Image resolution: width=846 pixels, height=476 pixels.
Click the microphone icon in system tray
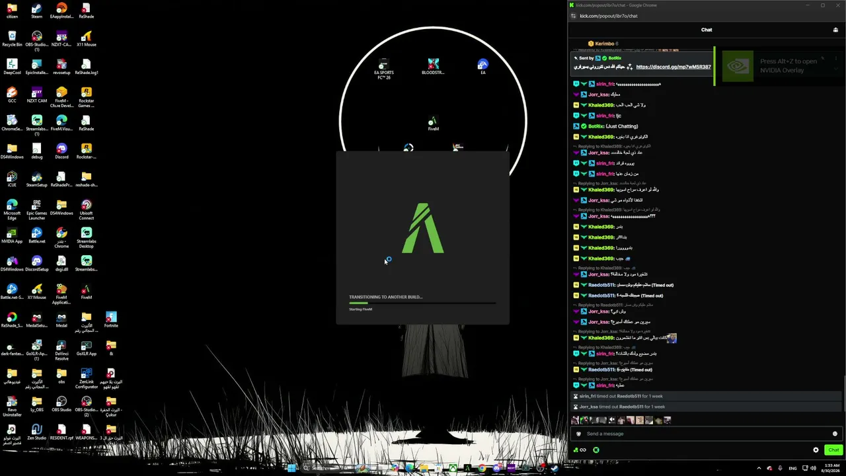[x=780, y=469]
